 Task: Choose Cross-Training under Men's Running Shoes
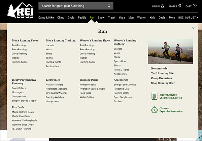tap(20, 54)
